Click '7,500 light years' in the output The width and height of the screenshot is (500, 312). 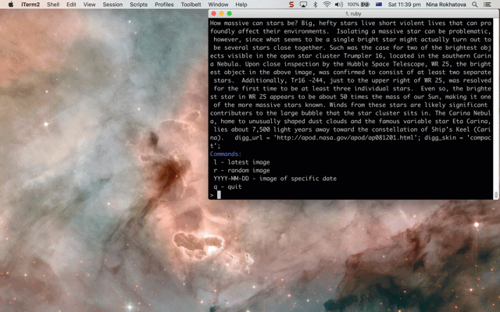[x=280, y=129]
